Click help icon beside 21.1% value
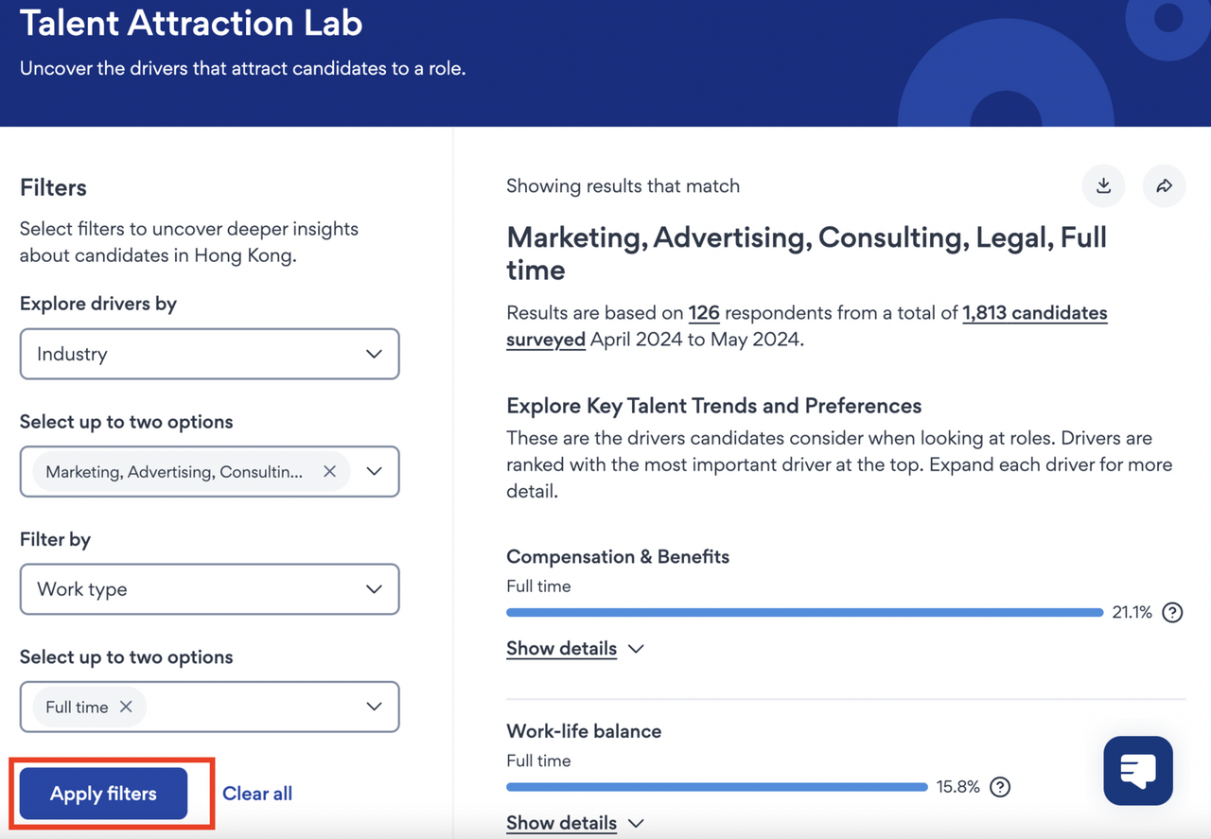The image size is (1211, 839). pyautogui.click(x=1172, y=613)
